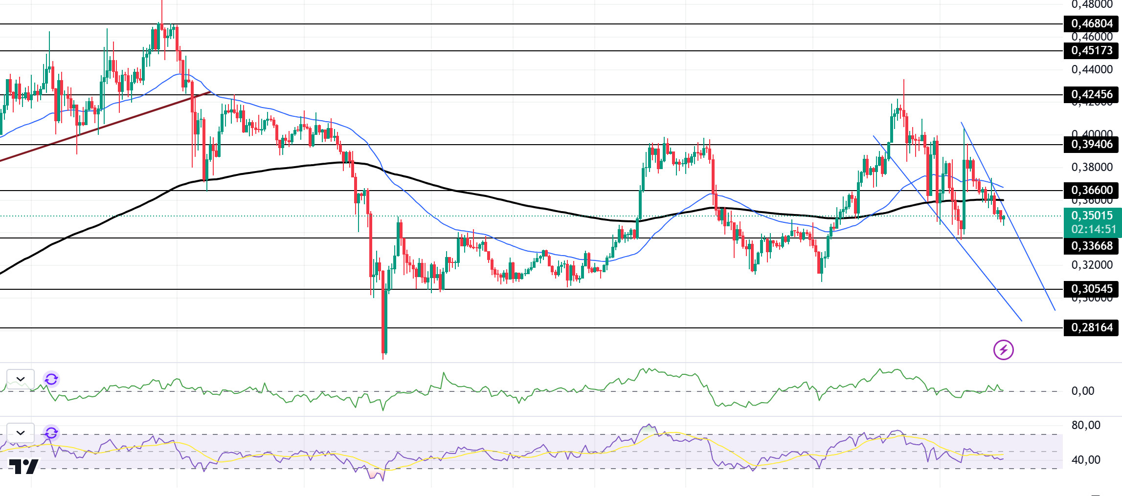This screenshot has width=1122, height=496.
Task: Select the 0,33668 price level label
Action: (1091, 246)
